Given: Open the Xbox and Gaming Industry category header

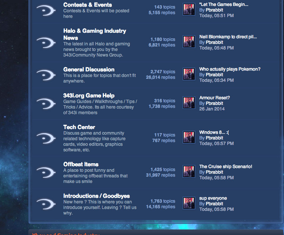Looking at the screenshot, I should pos(66,234).
